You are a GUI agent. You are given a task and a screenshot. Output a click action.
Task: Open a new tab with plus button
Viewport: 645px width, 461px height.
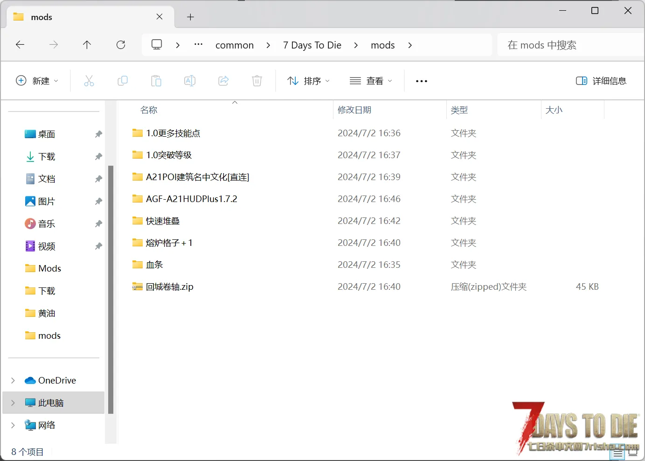pos(190,17)
